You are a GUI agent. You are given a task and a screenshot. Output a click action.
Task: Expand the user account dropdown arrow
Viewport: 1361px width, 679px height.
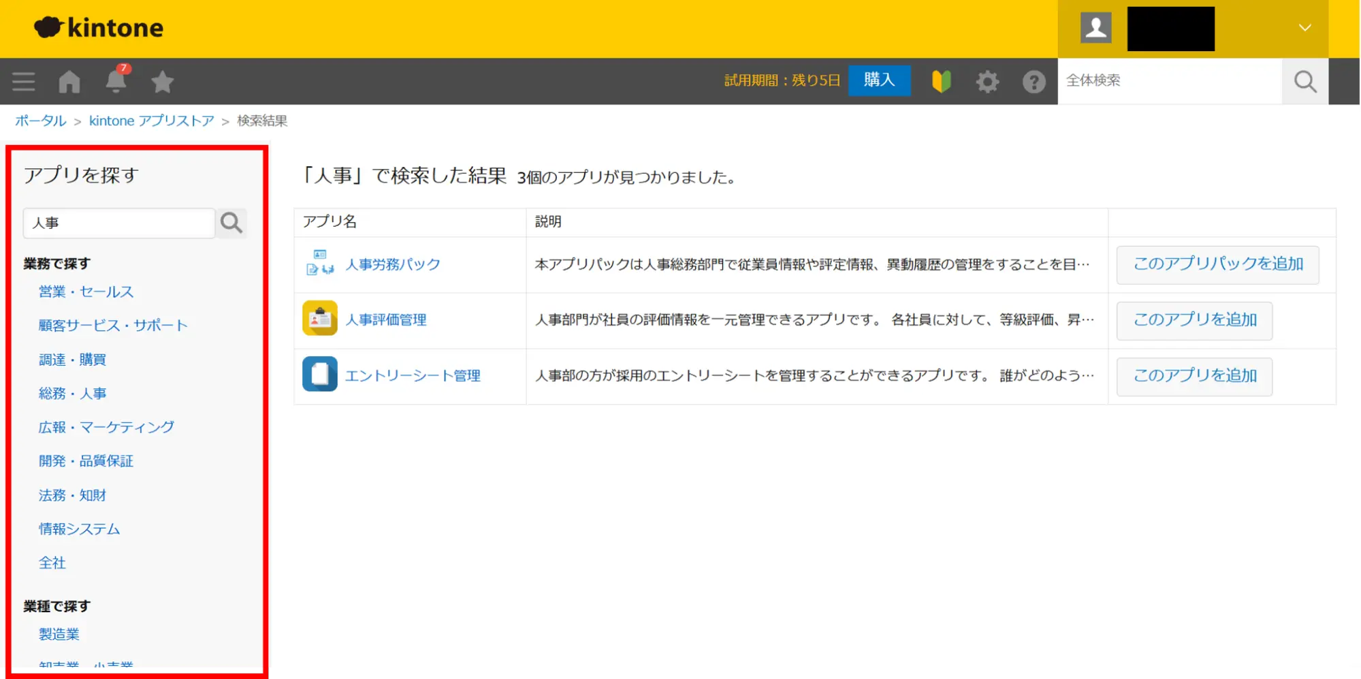1304,28
